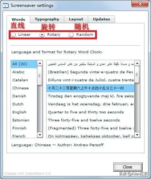This screenshot has width=151, height=179.
Task: Click language list scroll up arrow
Action: click(40, 63)
